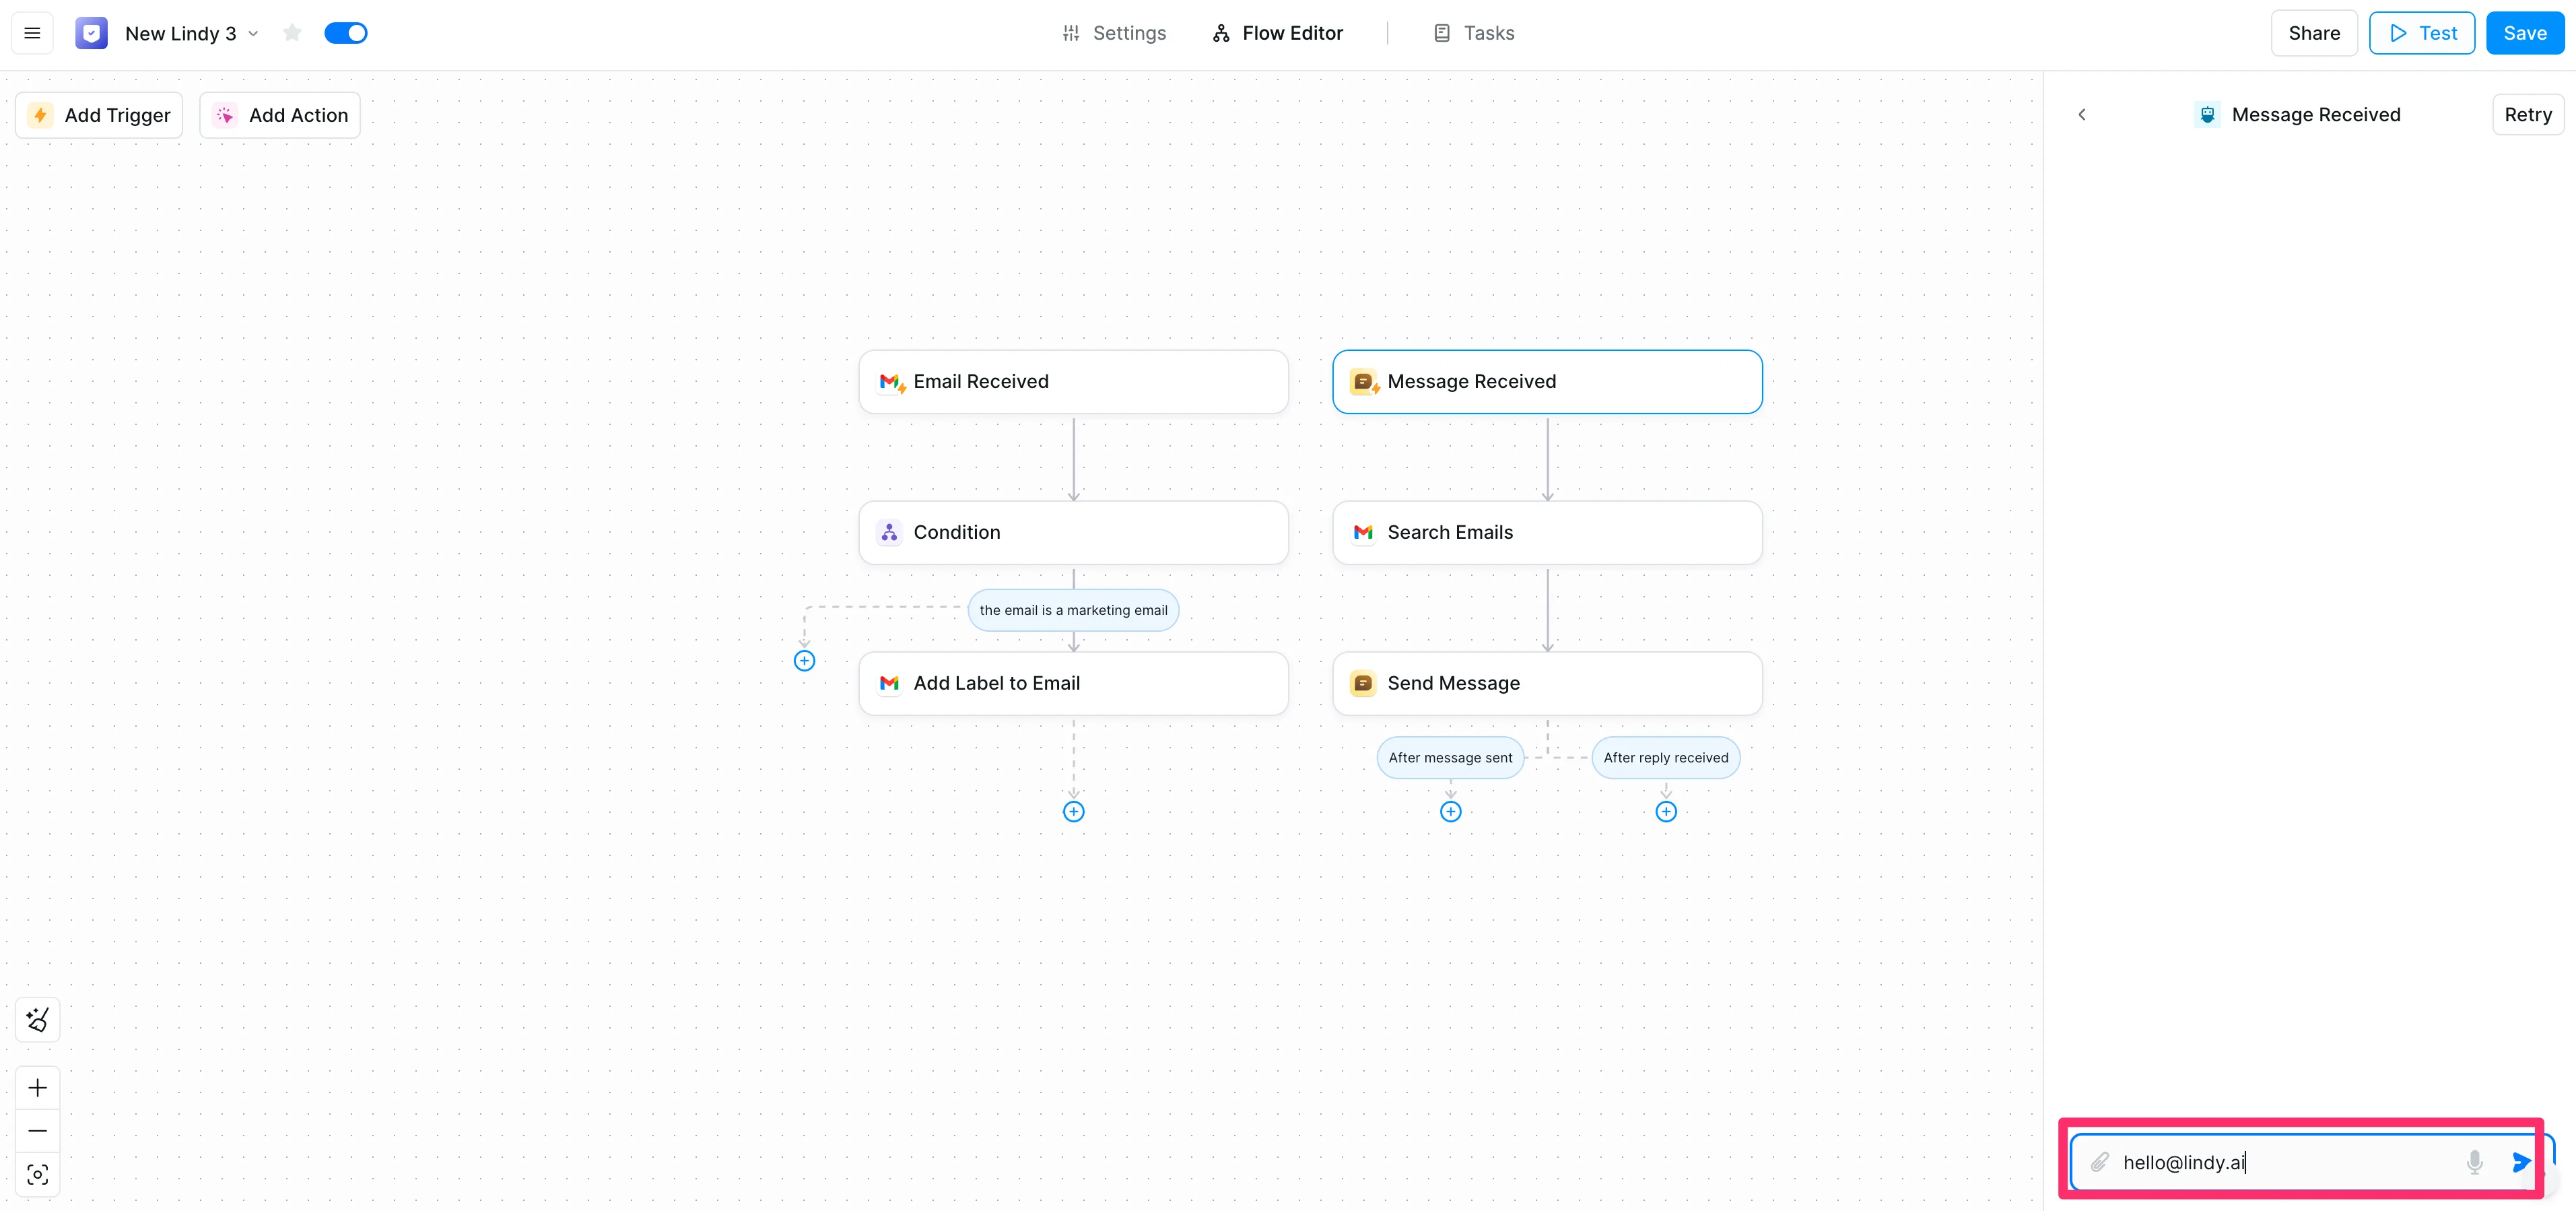
Task: Click the fit-to-view icon
Action: tap(38, 1174)
